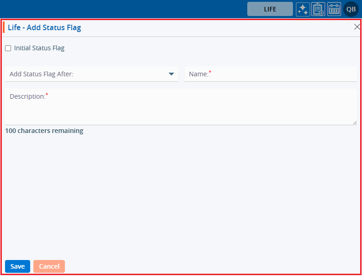Click the orange accent bar beside title
The image size is (362, 276).
pyautogui.click(x=4, y=27)
